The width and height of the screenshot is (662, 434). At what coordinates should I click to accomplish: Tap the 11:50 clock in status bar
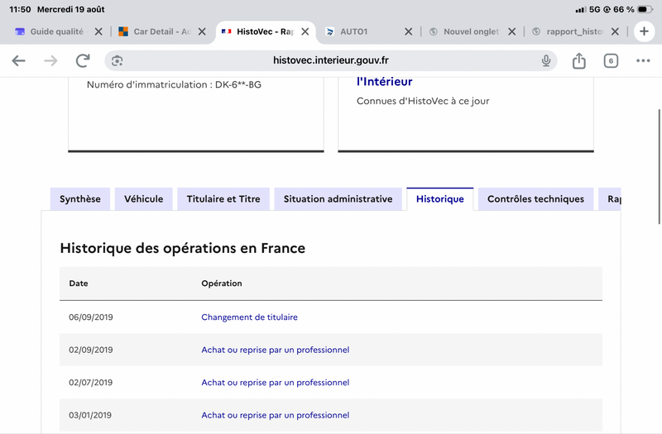point(20,9)
